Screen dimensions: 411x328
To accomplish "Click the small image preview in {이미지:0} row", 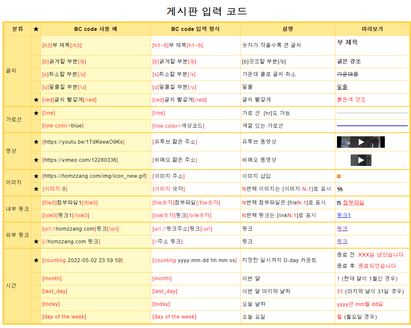I will tap(340, 189).
